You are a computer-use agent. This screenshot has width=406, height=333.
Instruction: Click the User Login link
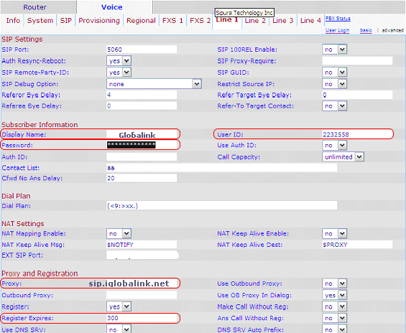337,30
